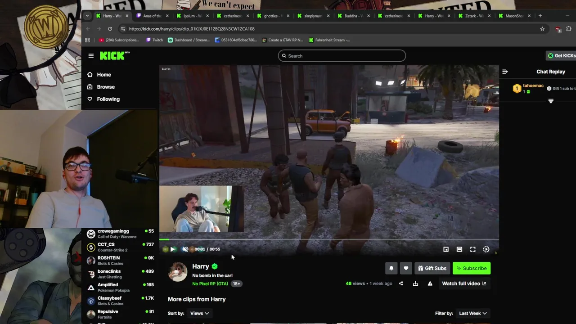This screenshot has height=324, width=576.
Task: Bookmark this page with the star
Action: pyautogui.click(x=542, y=29)
